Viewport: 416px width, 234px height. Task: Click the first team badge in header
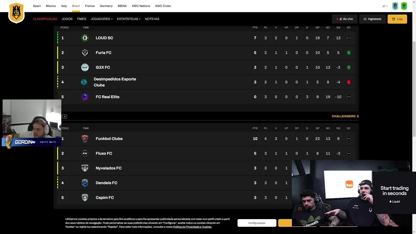point(395,6)
